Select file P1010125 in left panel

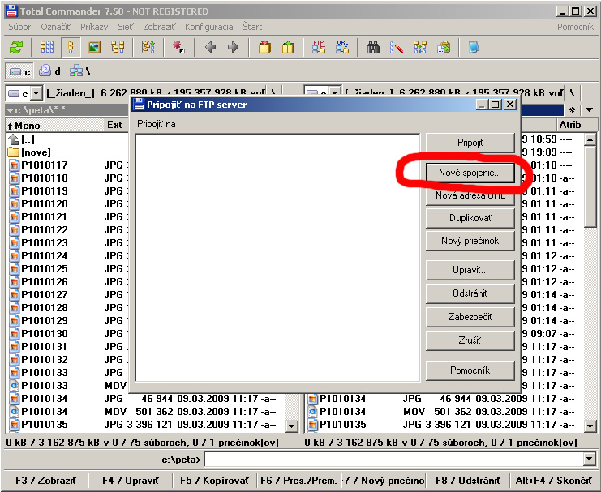[45, 269]
